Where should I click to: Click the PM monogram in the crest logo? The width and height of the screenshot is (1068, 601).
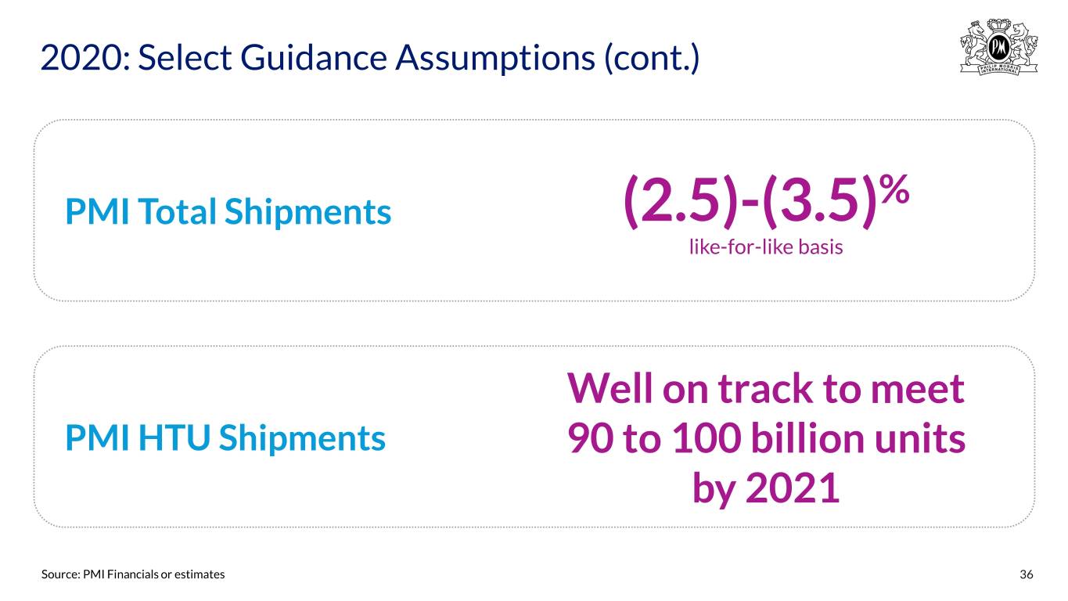point(998,49)
